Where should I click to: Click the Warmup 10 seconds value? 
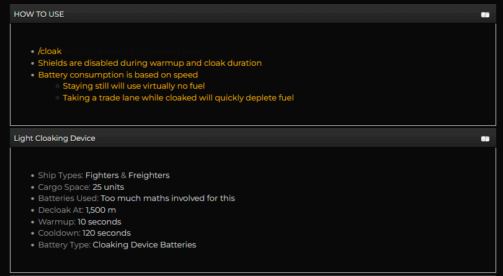click(99, 222)
